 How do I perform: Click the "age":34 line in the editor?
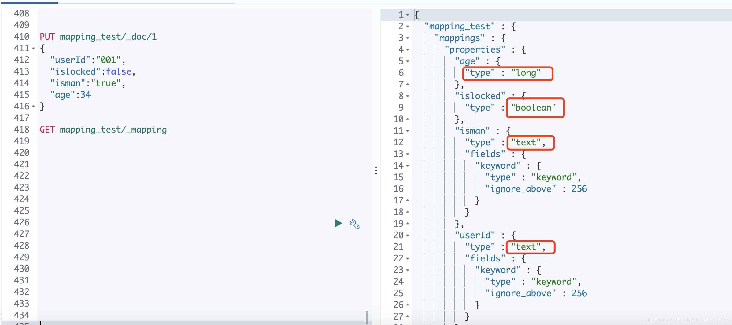(x=70, y=95)
